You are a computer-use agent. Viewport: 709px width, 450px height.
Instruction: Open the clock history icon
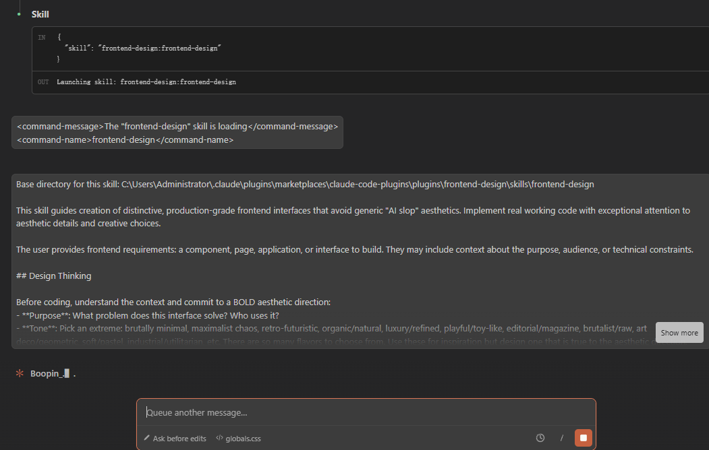click(x=540, y=438)
